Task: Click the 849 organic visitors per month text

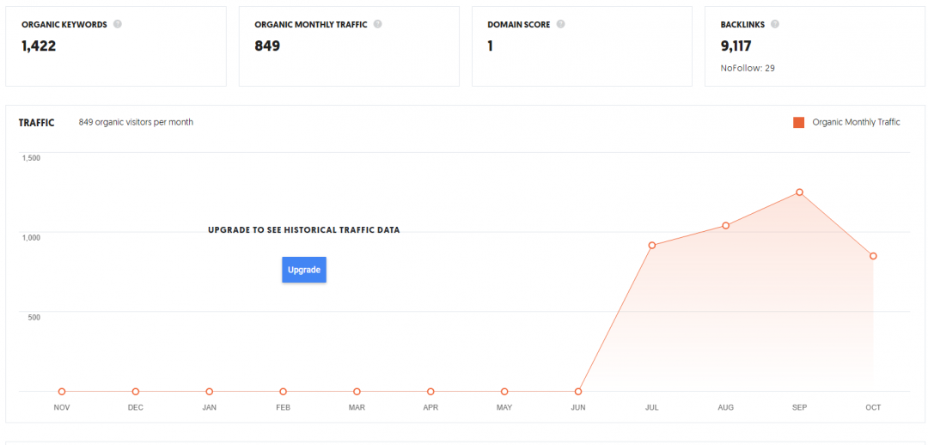Action: (x=136, y=123)
